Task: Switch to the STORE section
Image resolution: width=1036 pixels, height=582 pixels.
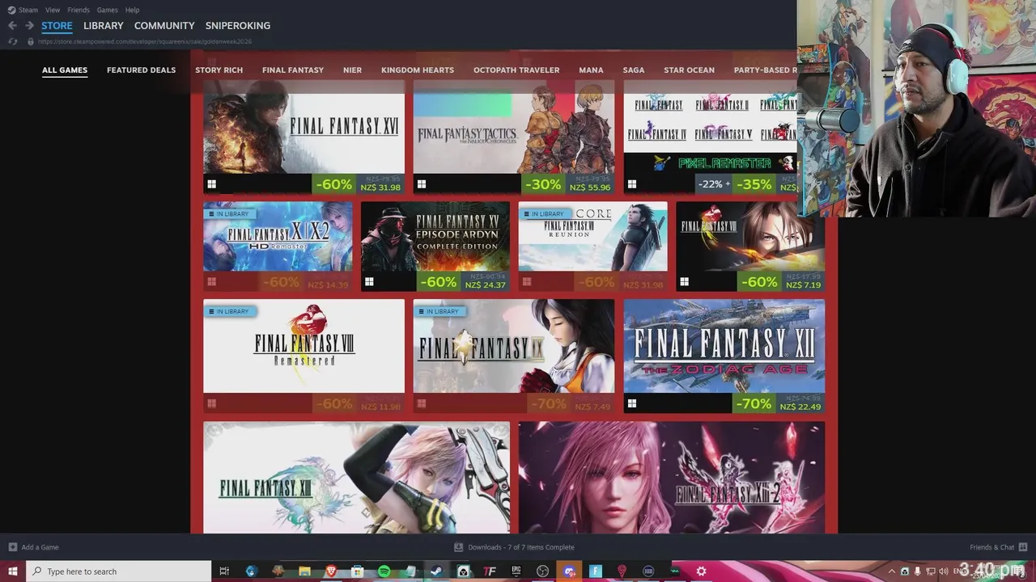Action: point(57,26)
